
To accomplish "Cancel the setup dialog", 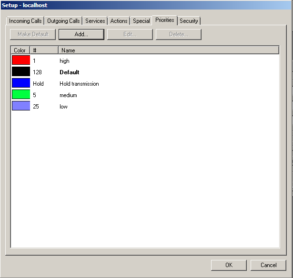I will coord(269,265).
